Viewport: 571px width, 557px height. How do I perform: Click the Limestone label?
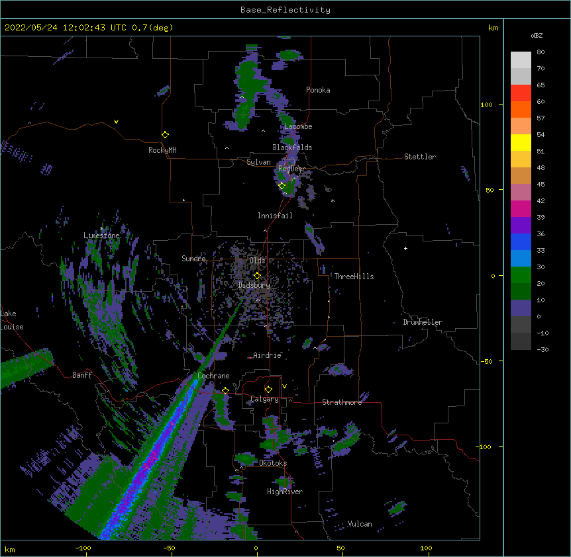point(101,236)
